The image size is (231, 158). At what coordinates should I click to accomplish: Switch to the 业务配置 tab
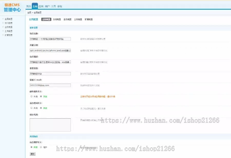pos(68,19)
